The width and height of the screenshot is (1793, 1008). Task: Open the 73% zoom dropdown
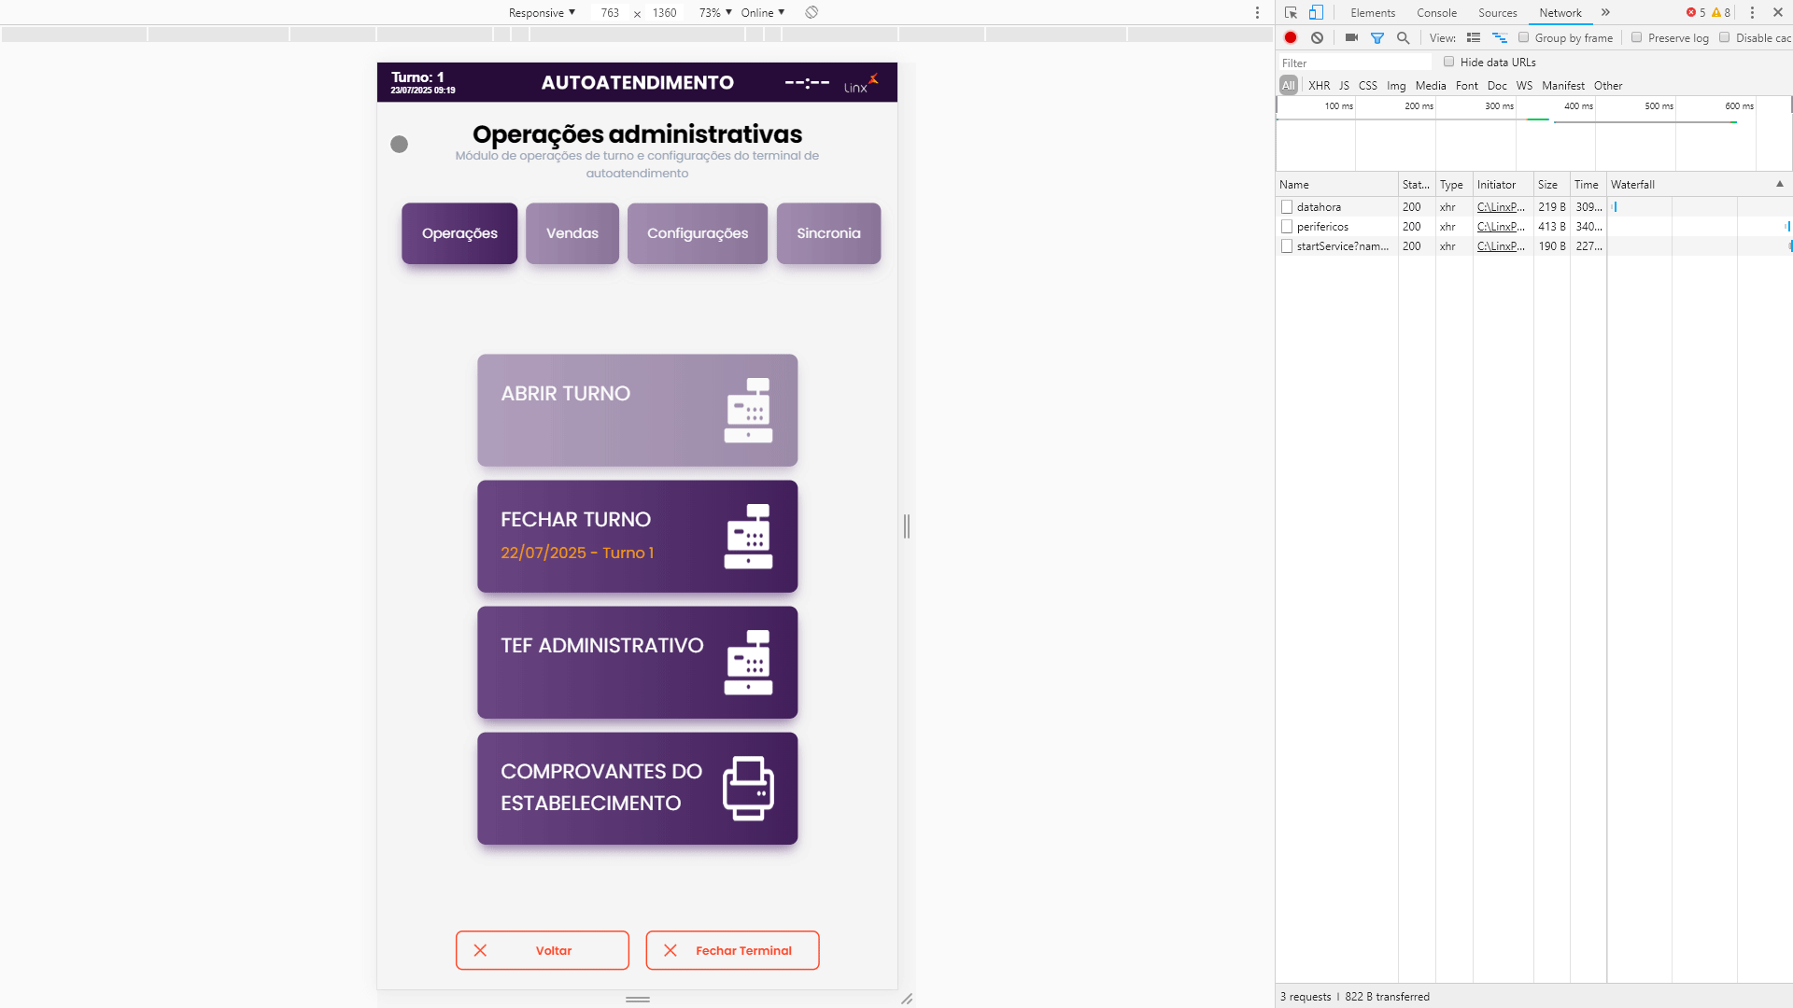tap(715, 12)
